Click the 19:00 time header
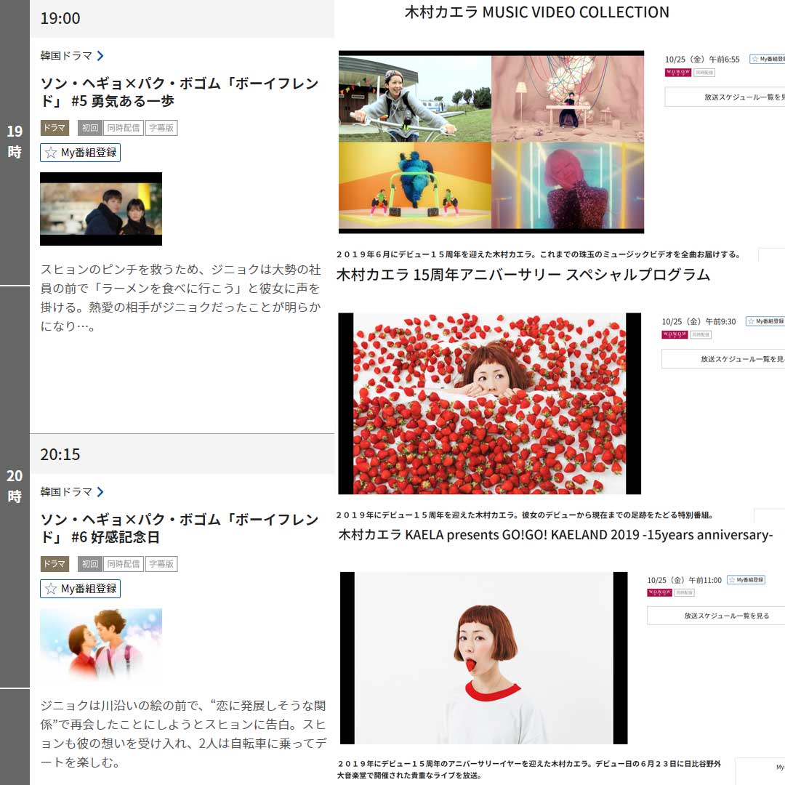The height and width of the screenshot is (785, 785). tap(182, 18)
